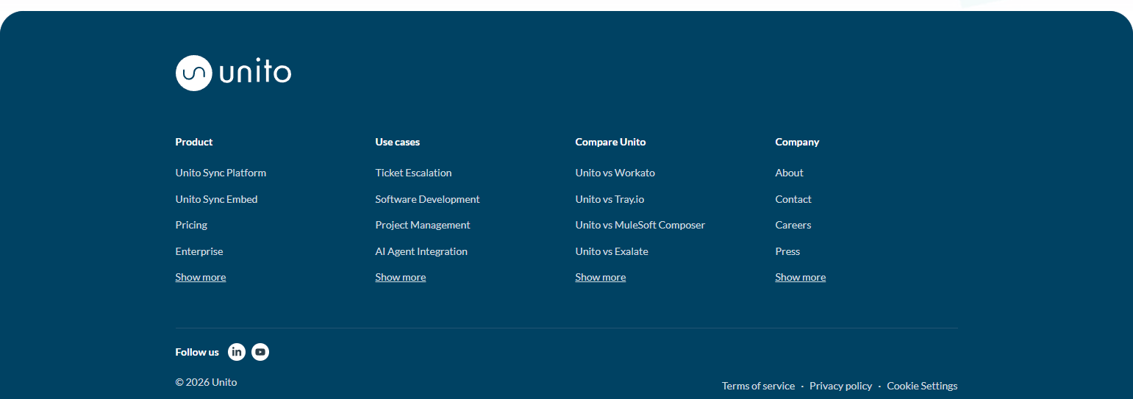This screenshot has height=399, width=1133.
Task: Go to the Contact page
Action: coord(793,199)
